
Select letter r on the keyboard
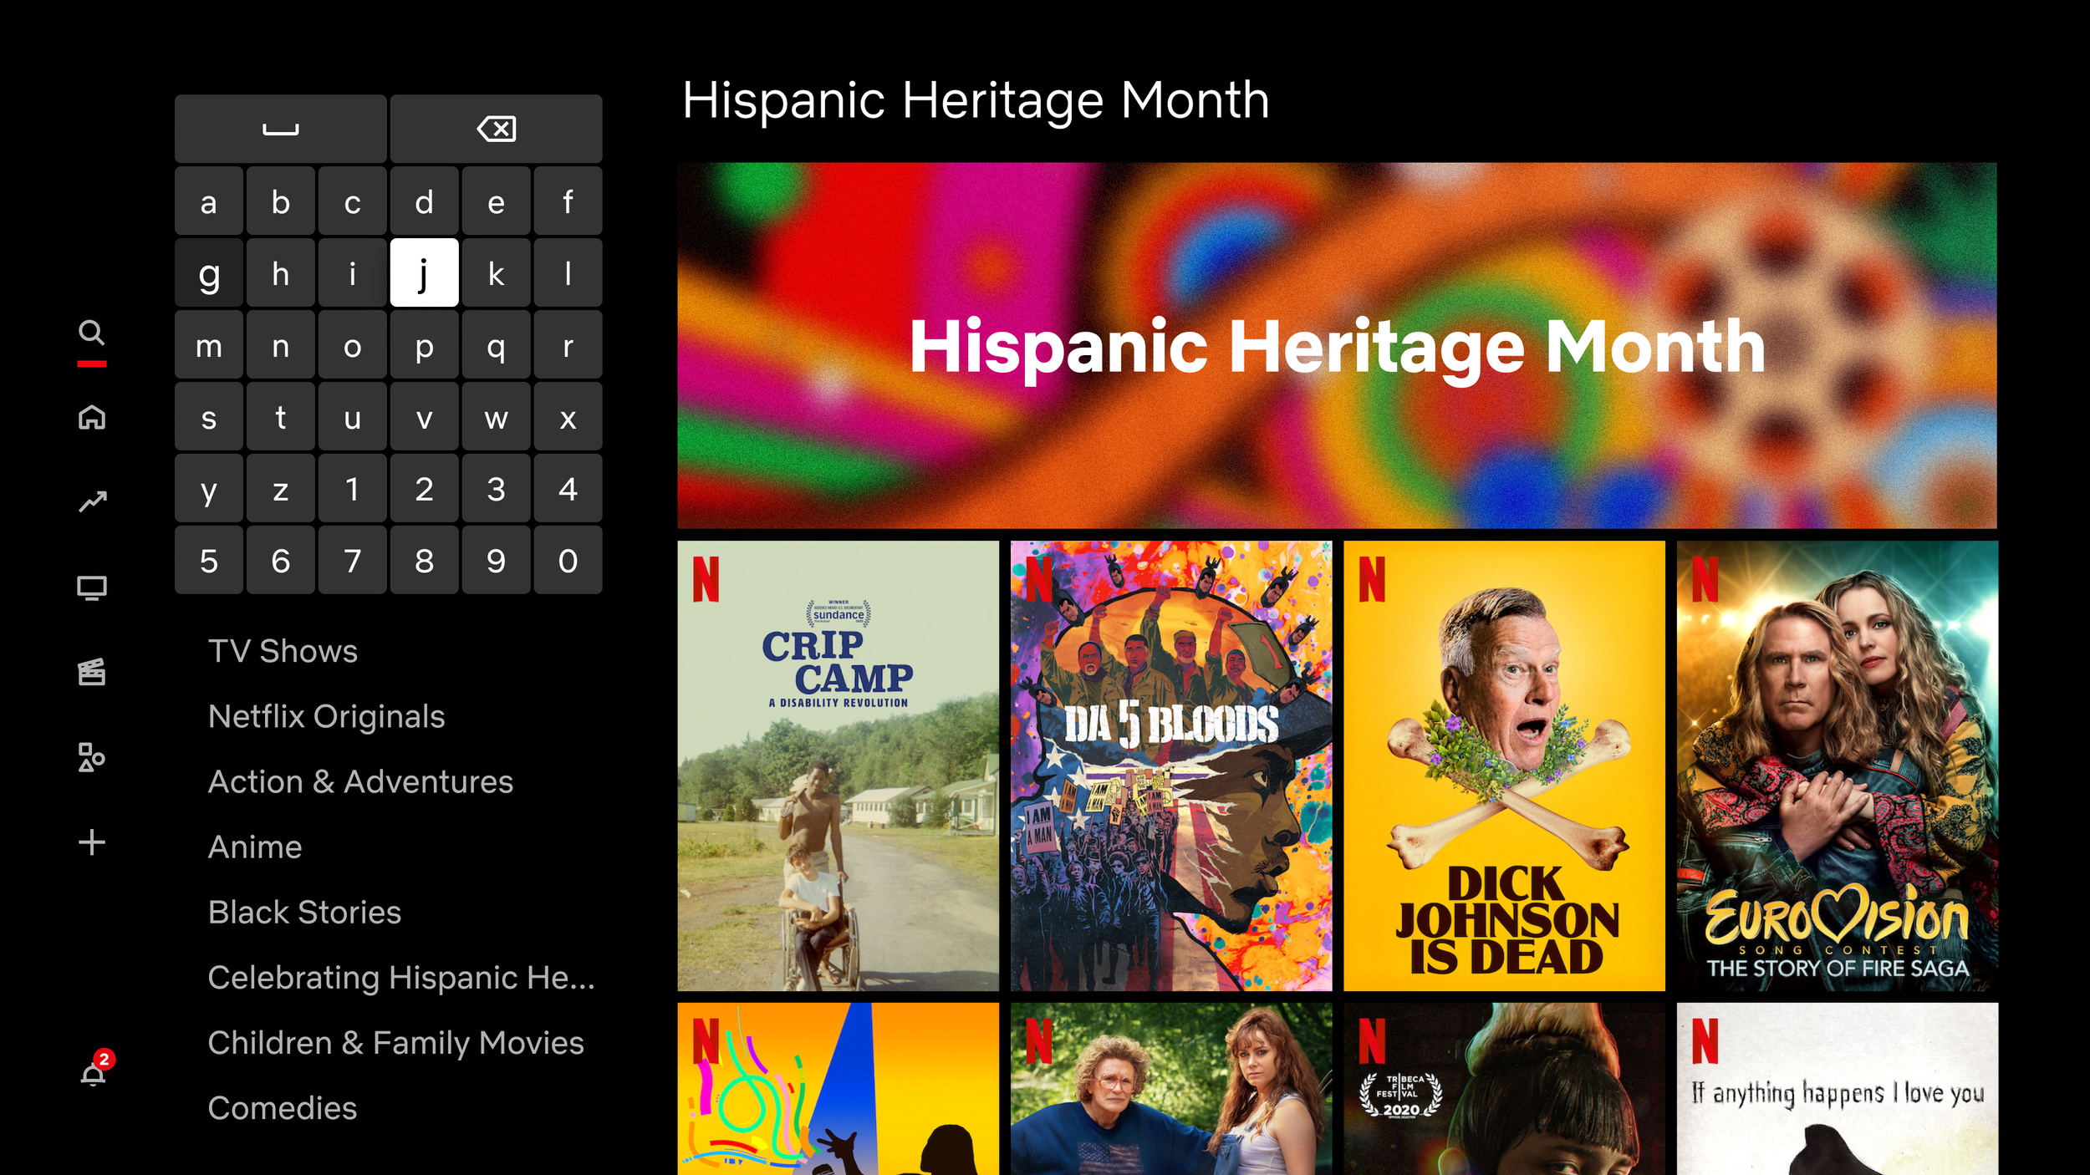pyautogui.click(x=568, y=344)
